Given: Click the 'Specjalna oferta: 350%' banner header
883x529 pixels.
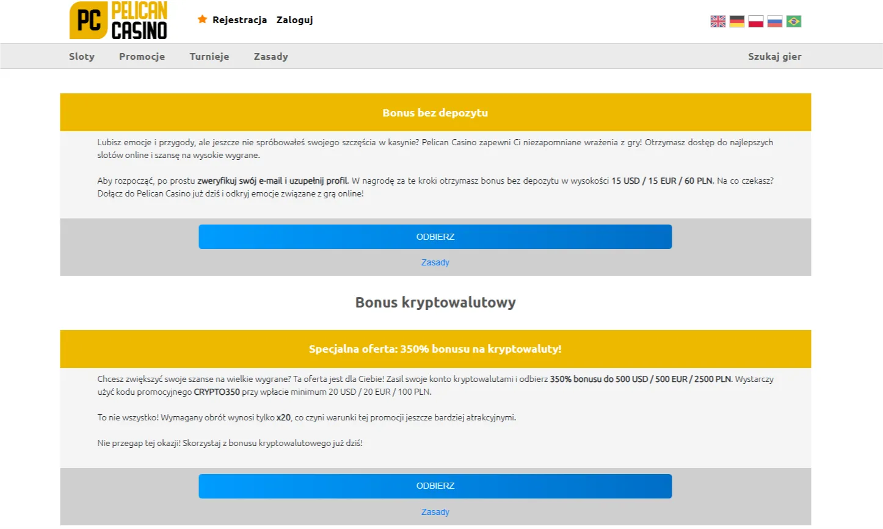Looking at the screenshot, I should [435, 349].
